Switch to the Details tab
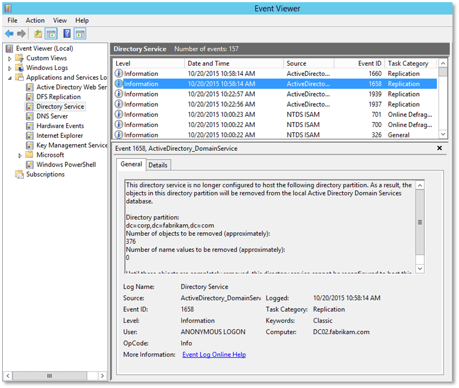 tap(158, 165)
